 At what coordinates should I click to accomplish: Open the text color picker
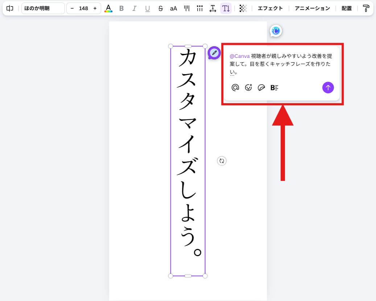tap(108, 8)
